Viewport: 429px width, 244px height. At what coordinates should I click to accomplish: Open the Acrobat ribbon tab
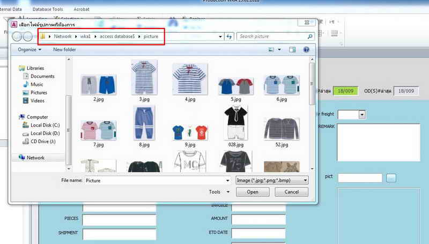82,9
